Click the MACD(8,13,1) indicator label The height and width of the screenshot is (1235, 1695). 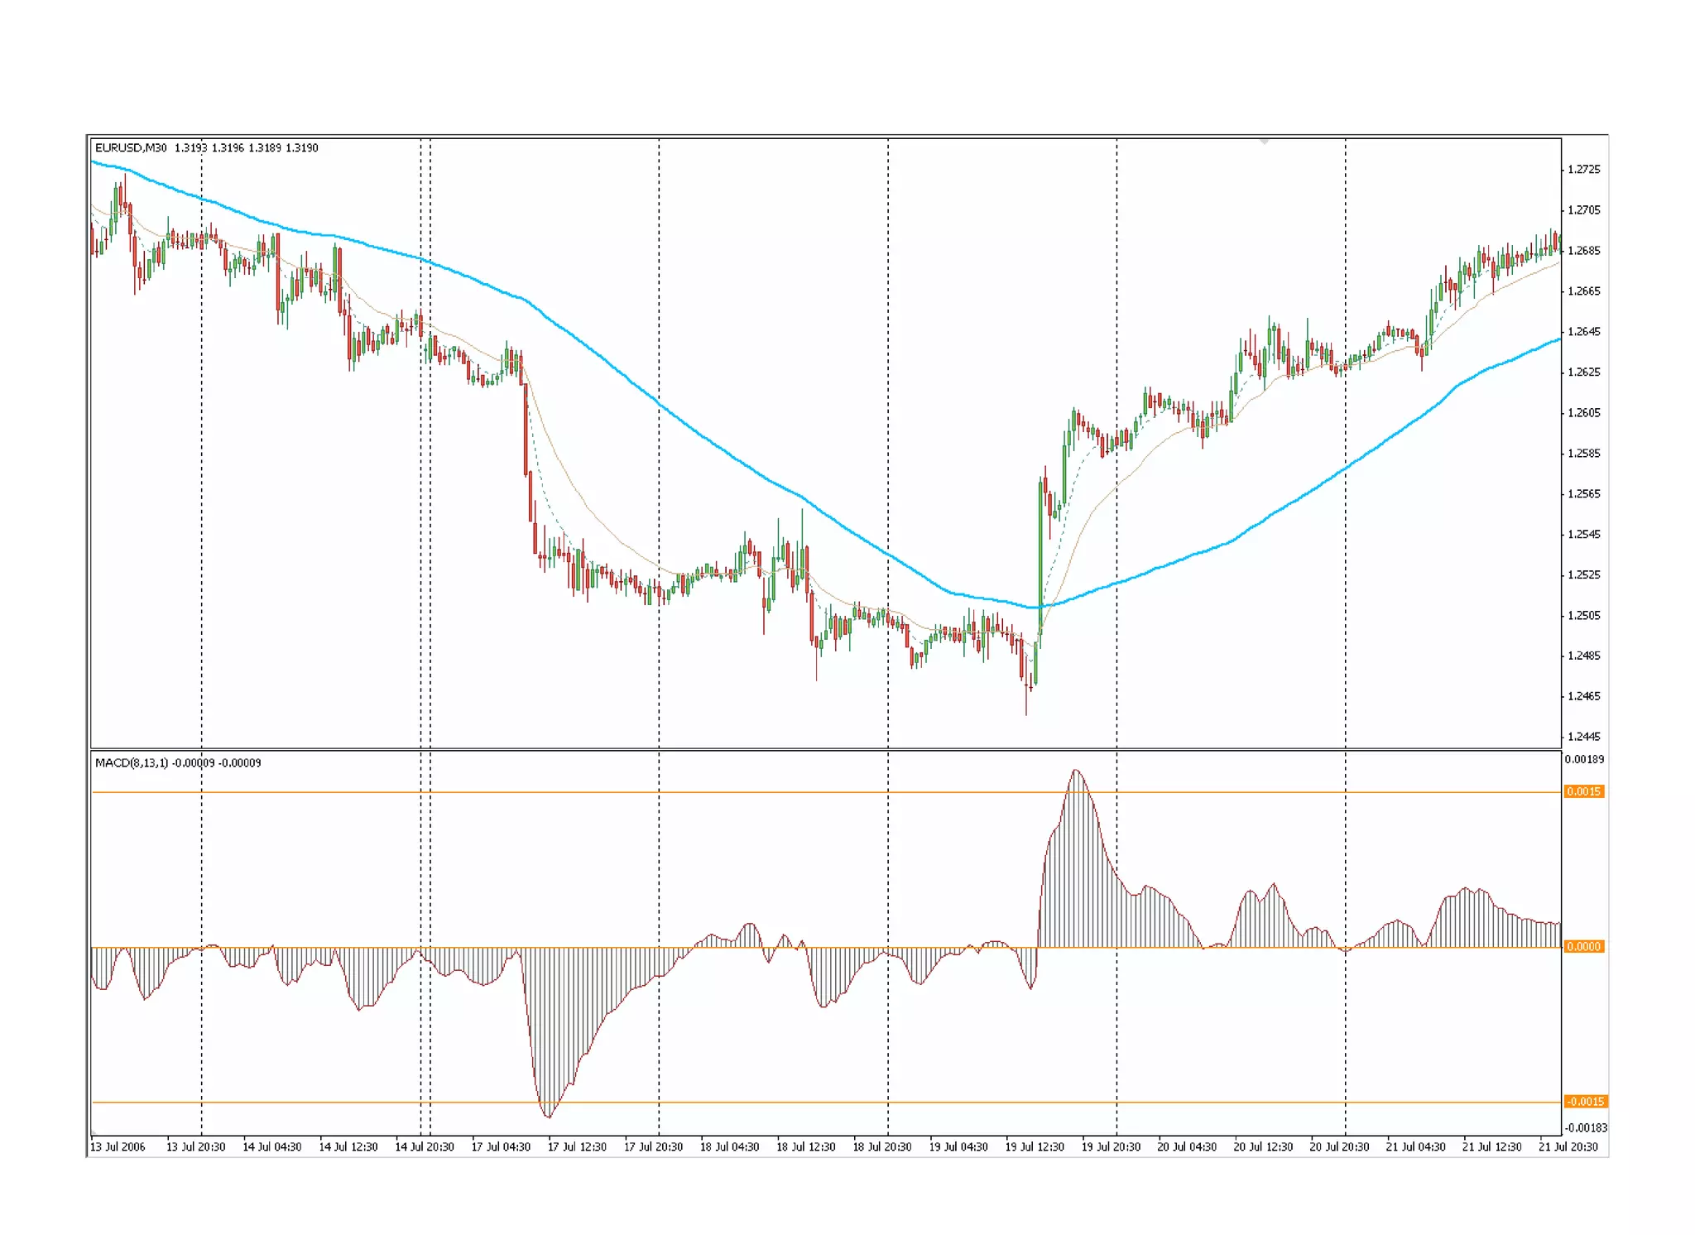[x=132, y=763]
